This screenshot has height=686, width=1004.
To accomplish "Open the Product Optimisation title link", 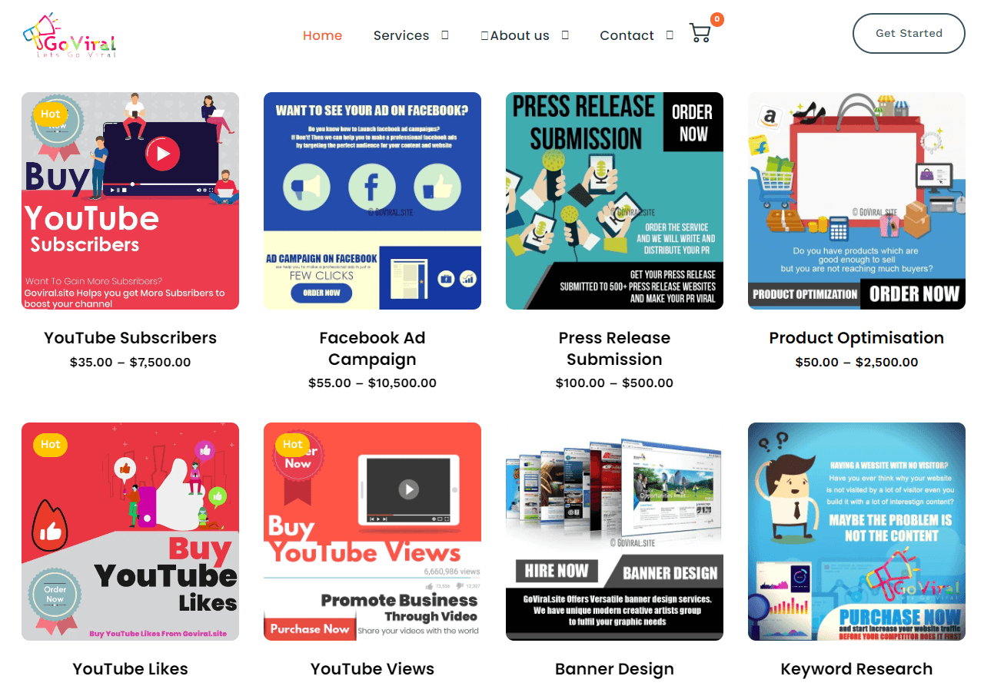I will click(x=856, y=337).
